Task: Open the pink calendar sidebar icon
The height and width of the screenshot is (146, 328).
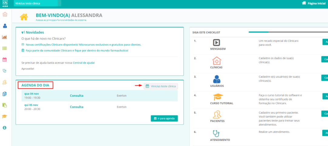Action: point(5,60)
